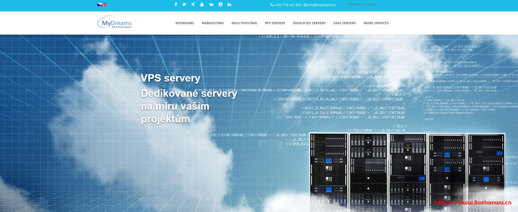Open the LinkedIn page icon

click(229, 4)
